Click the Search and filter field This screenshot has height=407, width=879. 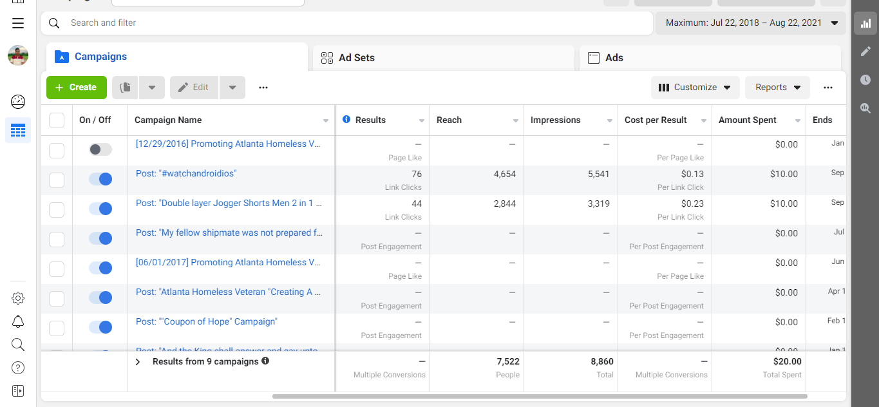[348, 23]
